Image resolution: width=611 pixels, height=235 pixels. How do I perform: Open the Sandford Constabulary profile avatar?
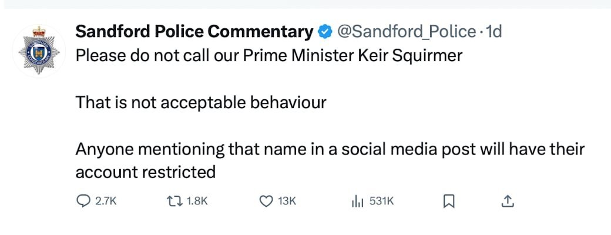(x=39, y=51)
